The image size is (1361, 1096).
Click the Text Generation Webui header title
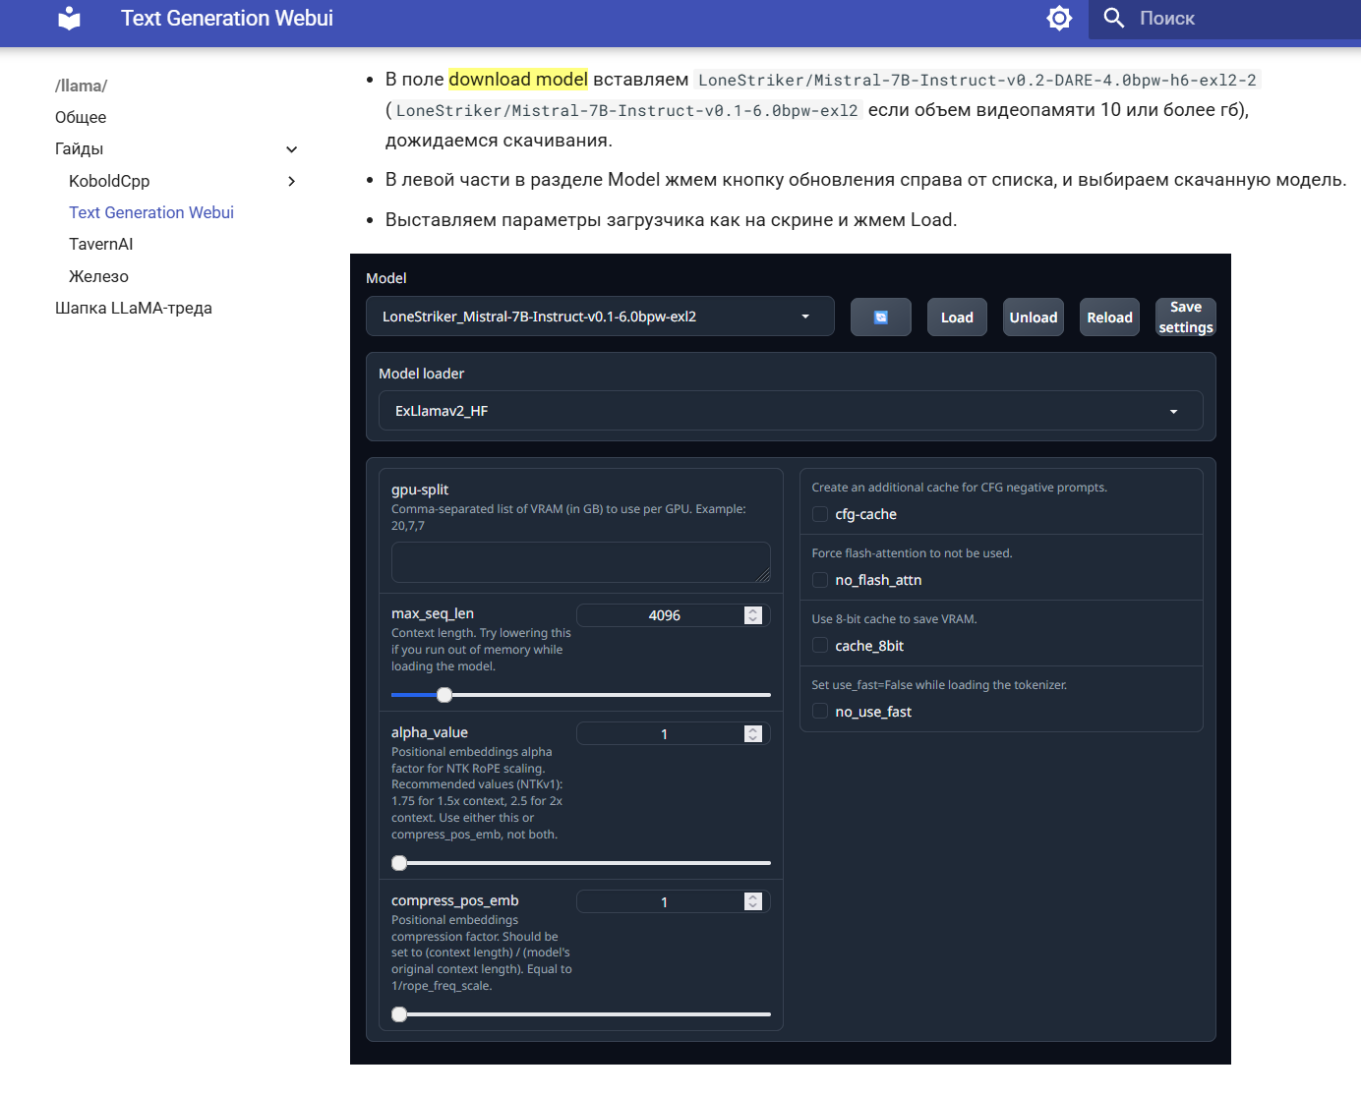tap(227, 18)
